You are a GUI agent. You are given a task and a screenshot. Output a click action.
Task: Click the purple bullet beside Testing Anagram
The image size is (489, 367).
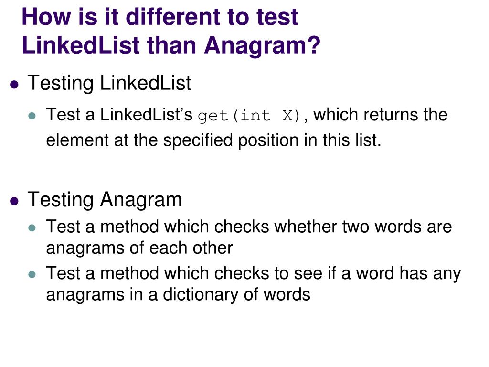click(14, 201)
